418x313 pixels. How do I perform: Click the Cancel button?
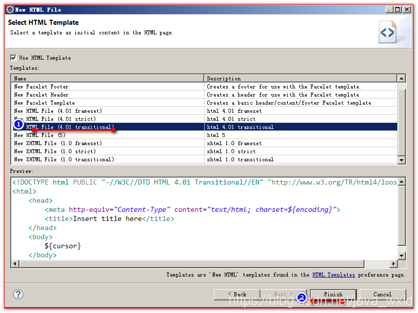383,294
